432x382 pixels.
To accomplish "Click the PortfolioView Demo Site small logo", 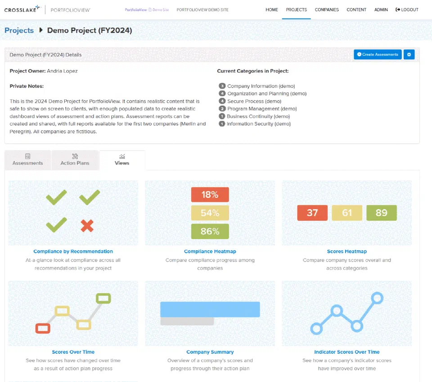I will coord(147,9).
